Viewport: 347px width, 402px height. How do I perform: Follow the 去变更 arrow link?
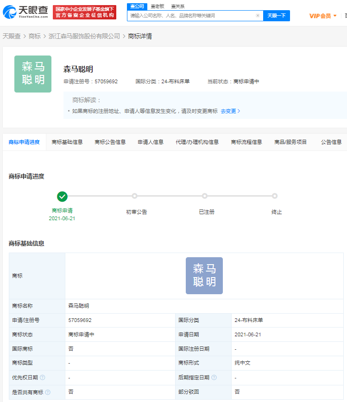(x=230, y=111)
